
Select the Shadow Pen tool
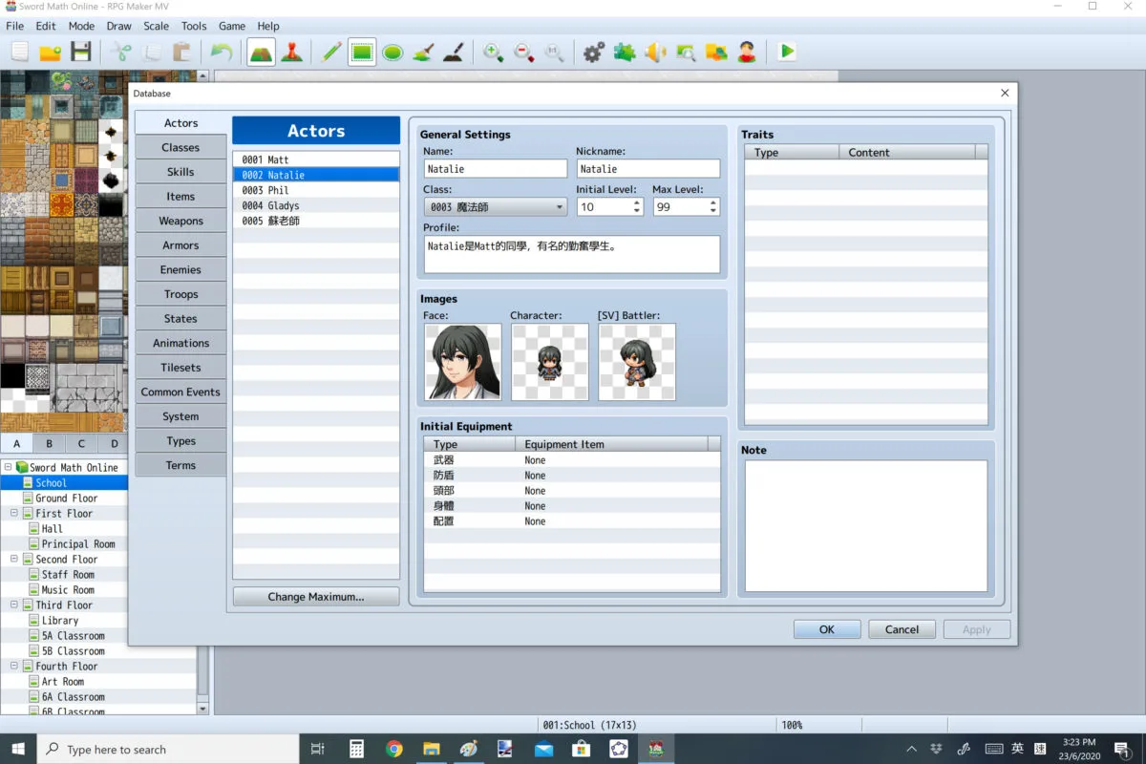454,52
